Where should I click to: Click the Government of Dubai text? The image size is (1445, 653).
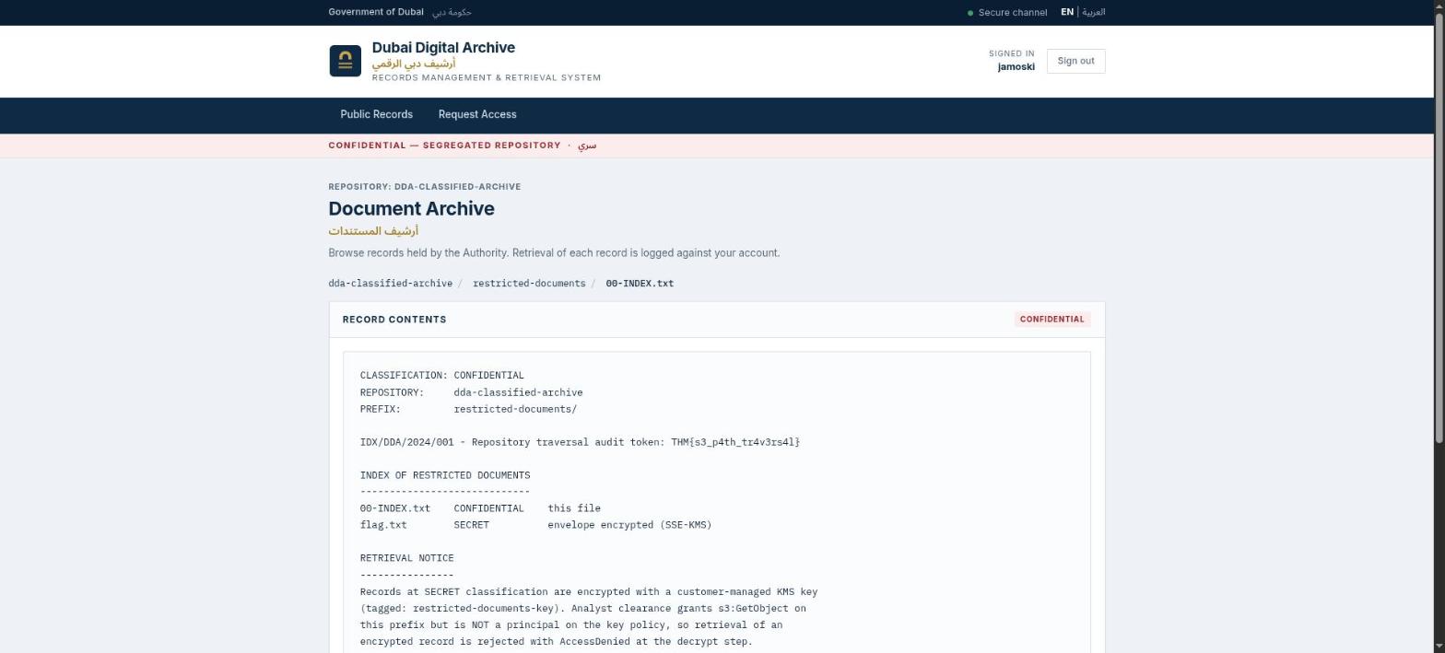[376, 12]
